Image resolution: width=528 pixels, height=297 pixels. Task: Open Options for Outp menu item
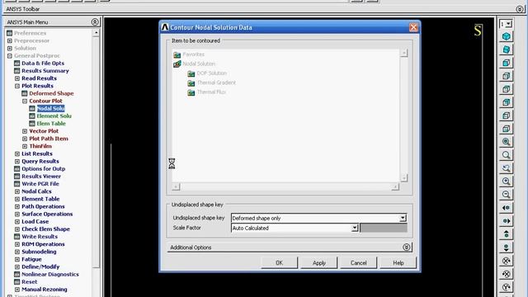pyautogui.click(x=43, y=168)
